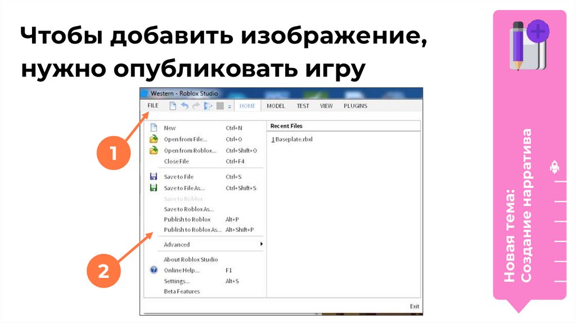Click the new document icon in quick access toolbar

pos(173,106)
